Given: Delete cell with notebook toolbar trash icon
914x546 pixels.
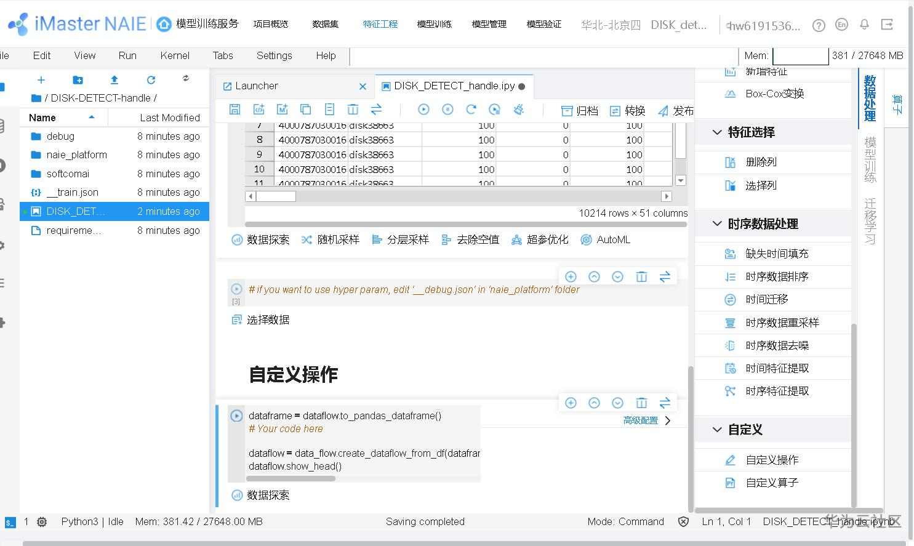Looking at the screenshot, I should [353, 110].
